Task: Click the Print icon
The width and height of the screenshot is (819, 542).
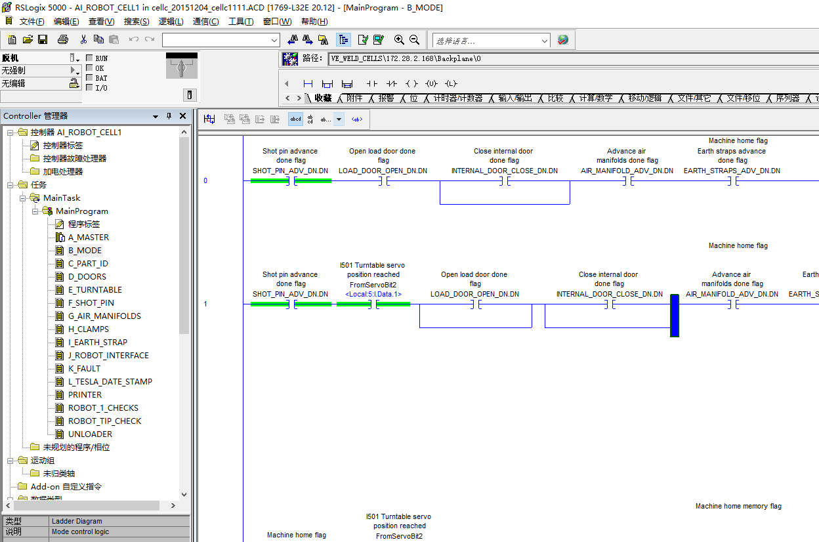Action: coord(62,39)
